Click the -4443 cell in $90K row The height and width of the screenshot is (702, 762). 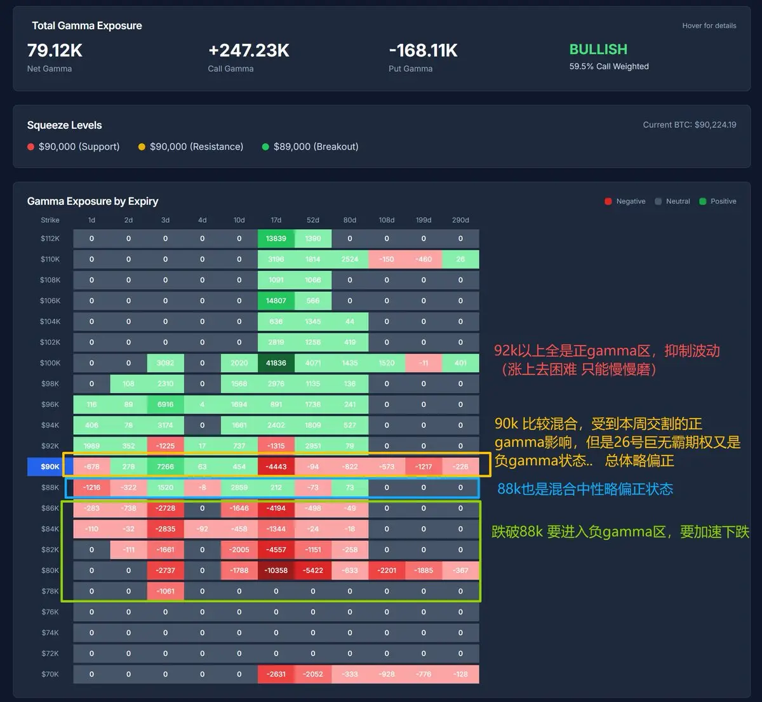click(276, 467)
